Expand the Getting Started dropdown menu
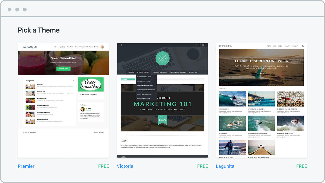The width and height of the screenshot is (325, 183). click(x=143, y=72)
